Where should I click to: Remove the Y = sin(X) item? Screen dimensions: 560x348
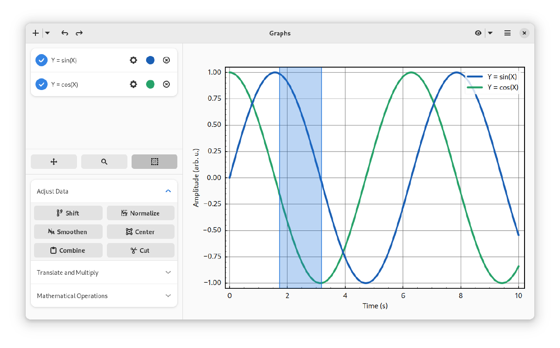pyautogui.click(x=166, y=60)
